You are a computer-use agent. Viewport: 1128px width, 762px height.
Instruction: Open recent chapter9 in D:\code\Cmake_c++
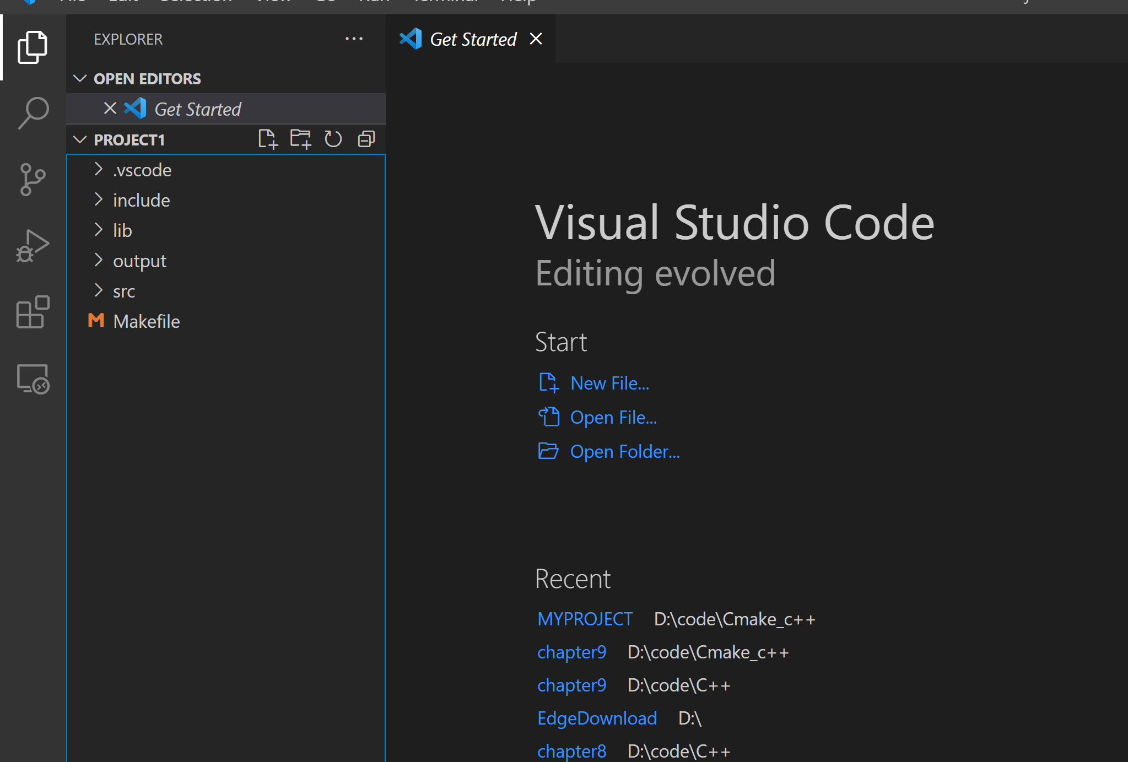(x=571, y=652)
